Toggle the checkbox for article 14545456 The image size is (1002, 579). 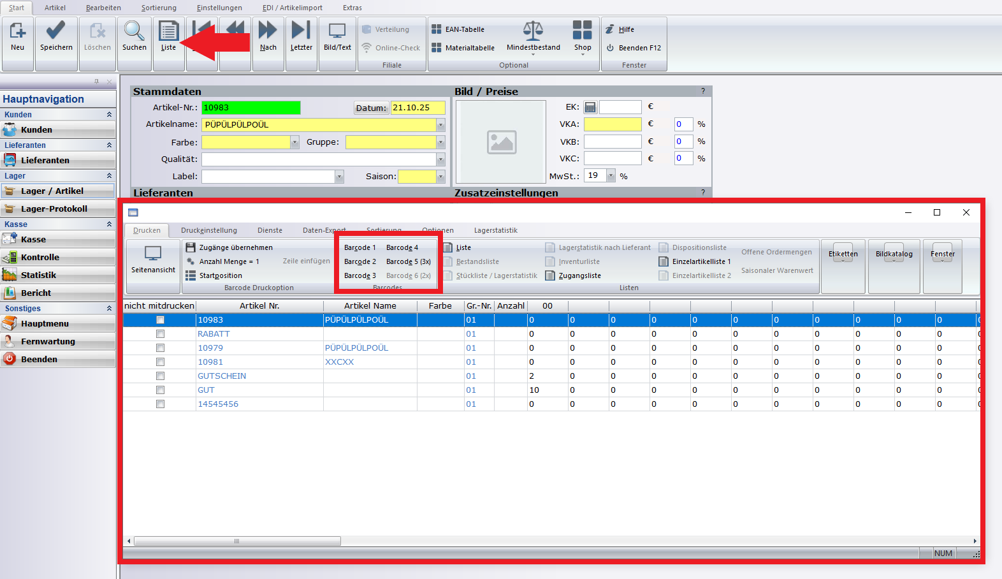click(x=161, y=404)
